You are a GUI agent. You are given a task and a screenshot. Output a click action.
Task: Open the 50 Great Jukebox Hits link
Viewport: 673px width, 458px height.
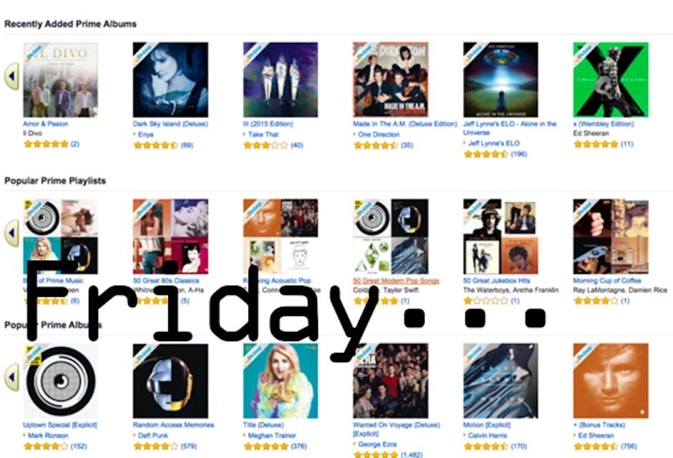(x=497, y=281)
